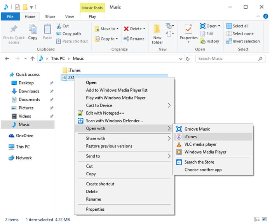
Task: Expand the Copy to dropdown
Action: coord(117,38)
